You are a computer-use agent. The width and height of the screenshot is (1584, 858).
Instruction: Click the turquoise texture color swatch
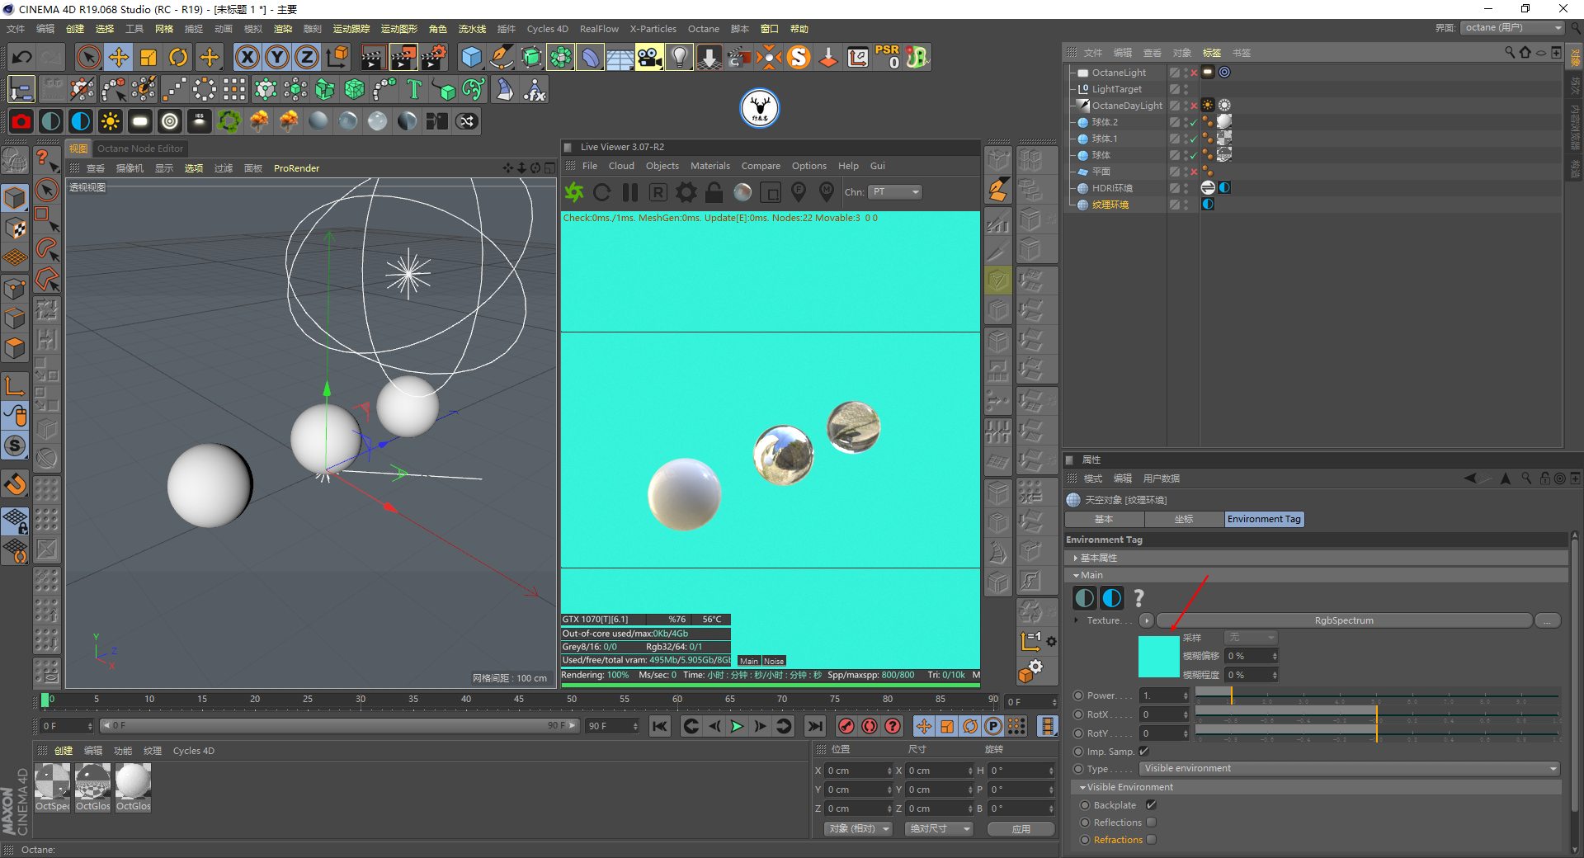click(1159, 657)
